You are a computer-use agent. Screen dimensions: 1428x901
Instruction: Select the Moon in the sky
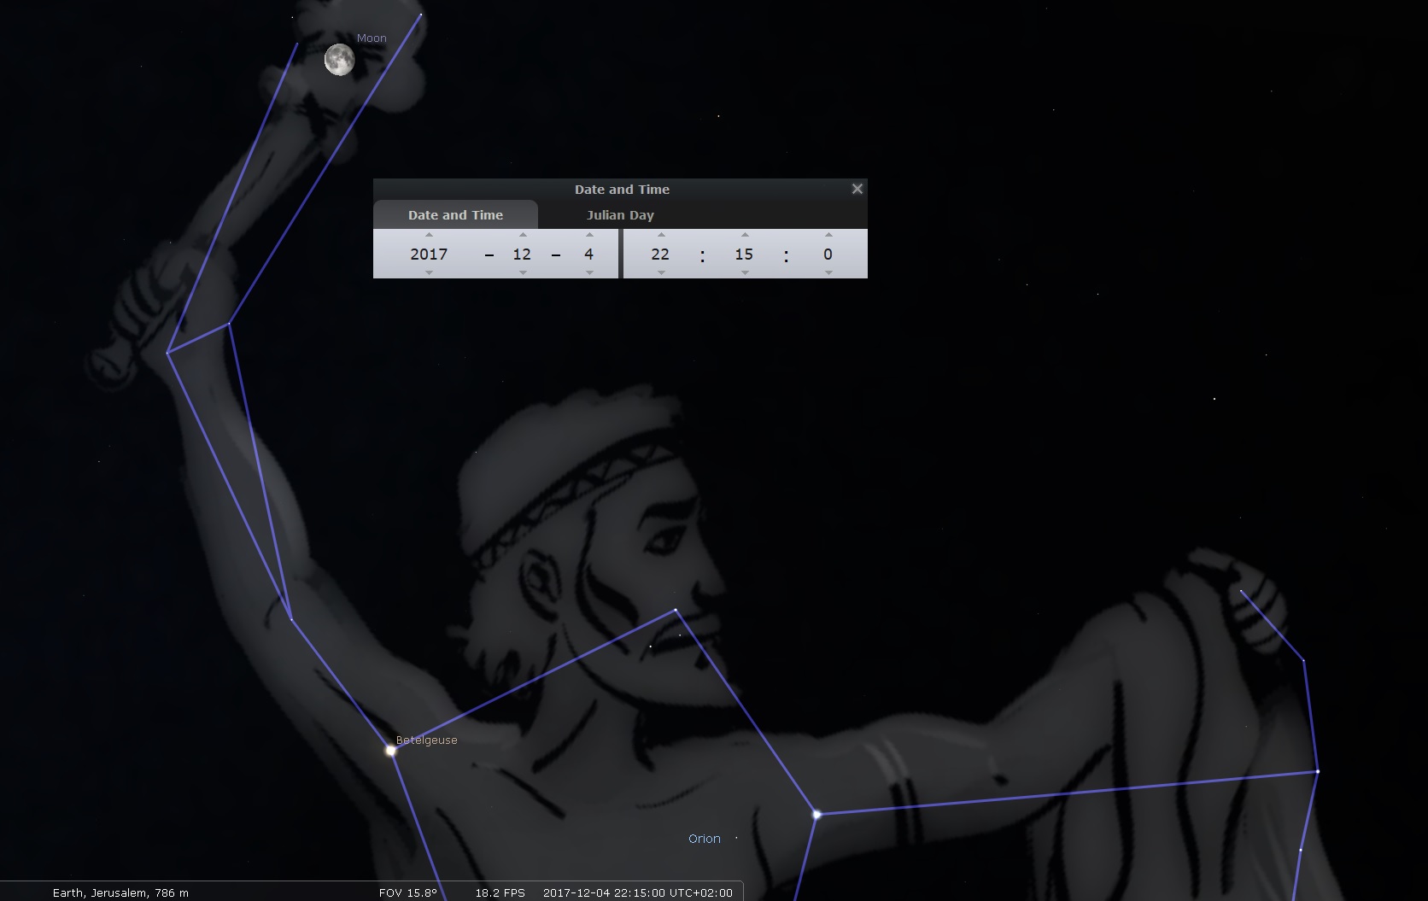pyautogui.click(x=339, y=61)
